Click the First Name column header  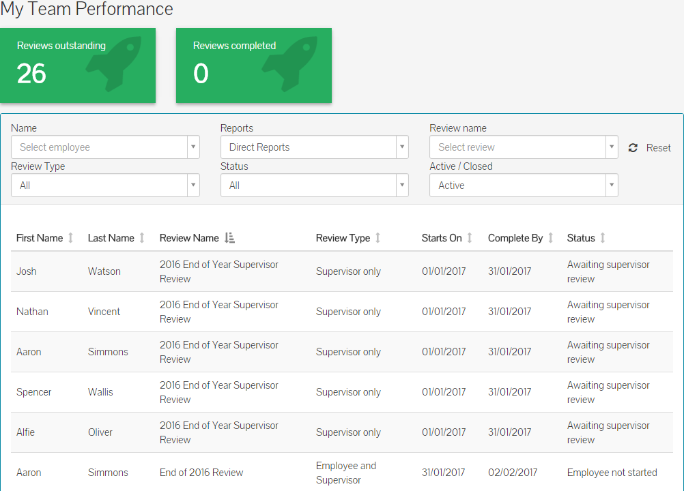click(x=40, y=238)
